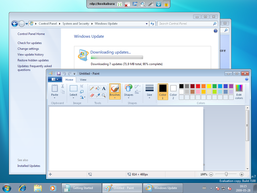Select the Text tool in Paint
Screen dimensions: 257x193
pos(104,88)
